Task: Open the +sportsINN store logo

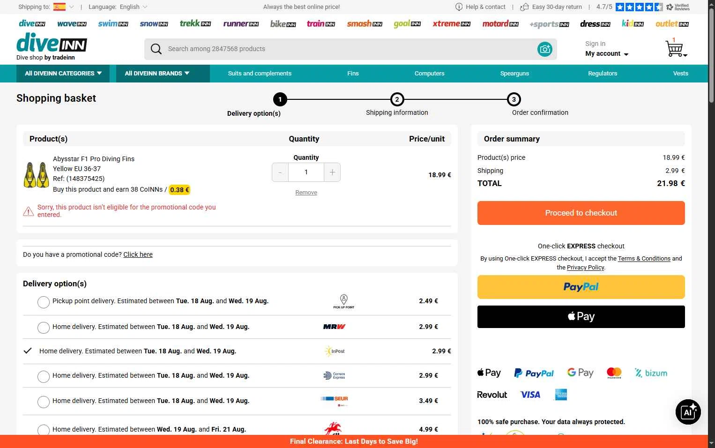Action: 549,24
